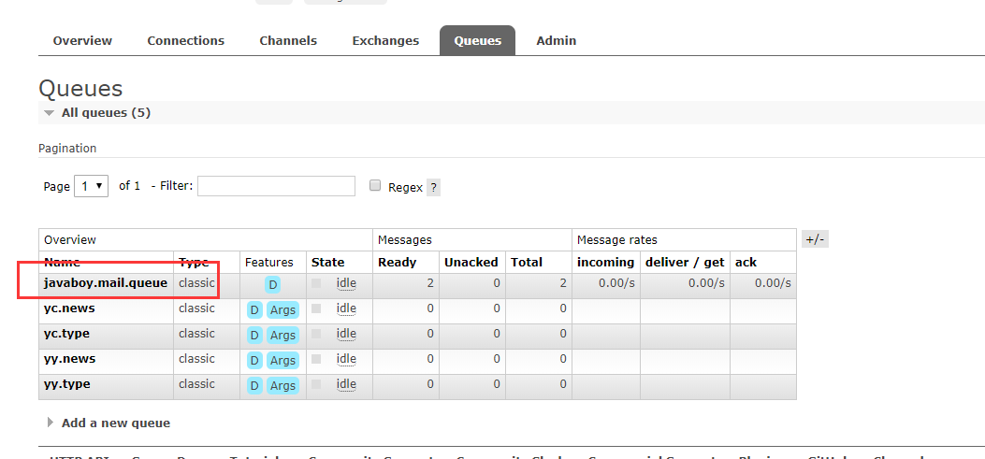Click the D badge in yc.news row
The width and height of the screenshot is (985, 459).
tap(254, 309)
